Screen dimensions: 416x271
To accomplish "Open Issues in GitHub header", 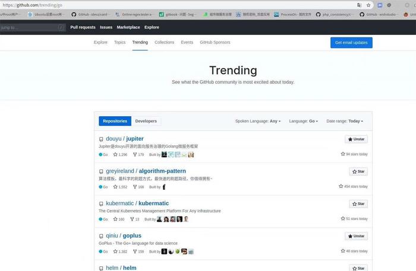I will tap(106, 27).
